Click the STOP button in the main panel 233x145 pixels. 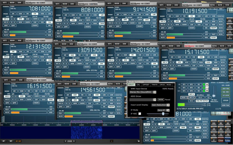226,100
